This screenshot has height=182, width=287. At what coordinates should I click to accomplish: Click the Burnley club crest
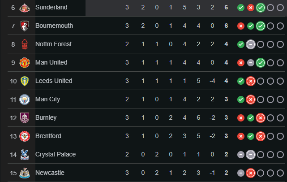[x=25, y=118]
